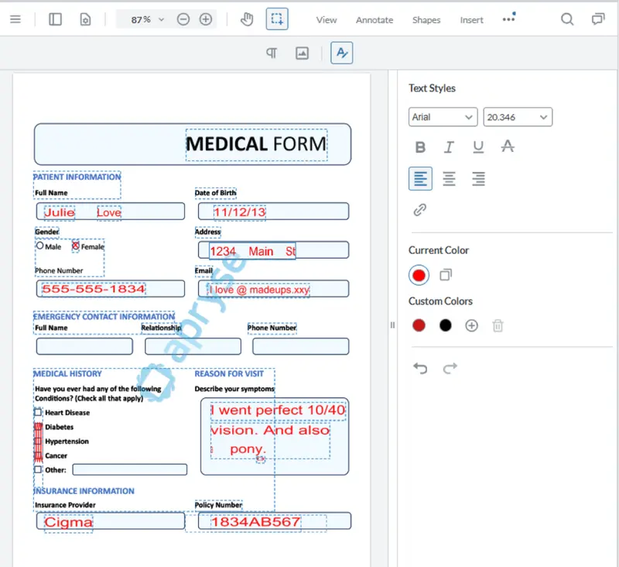Toggle the left side panel

click(55, 19)
